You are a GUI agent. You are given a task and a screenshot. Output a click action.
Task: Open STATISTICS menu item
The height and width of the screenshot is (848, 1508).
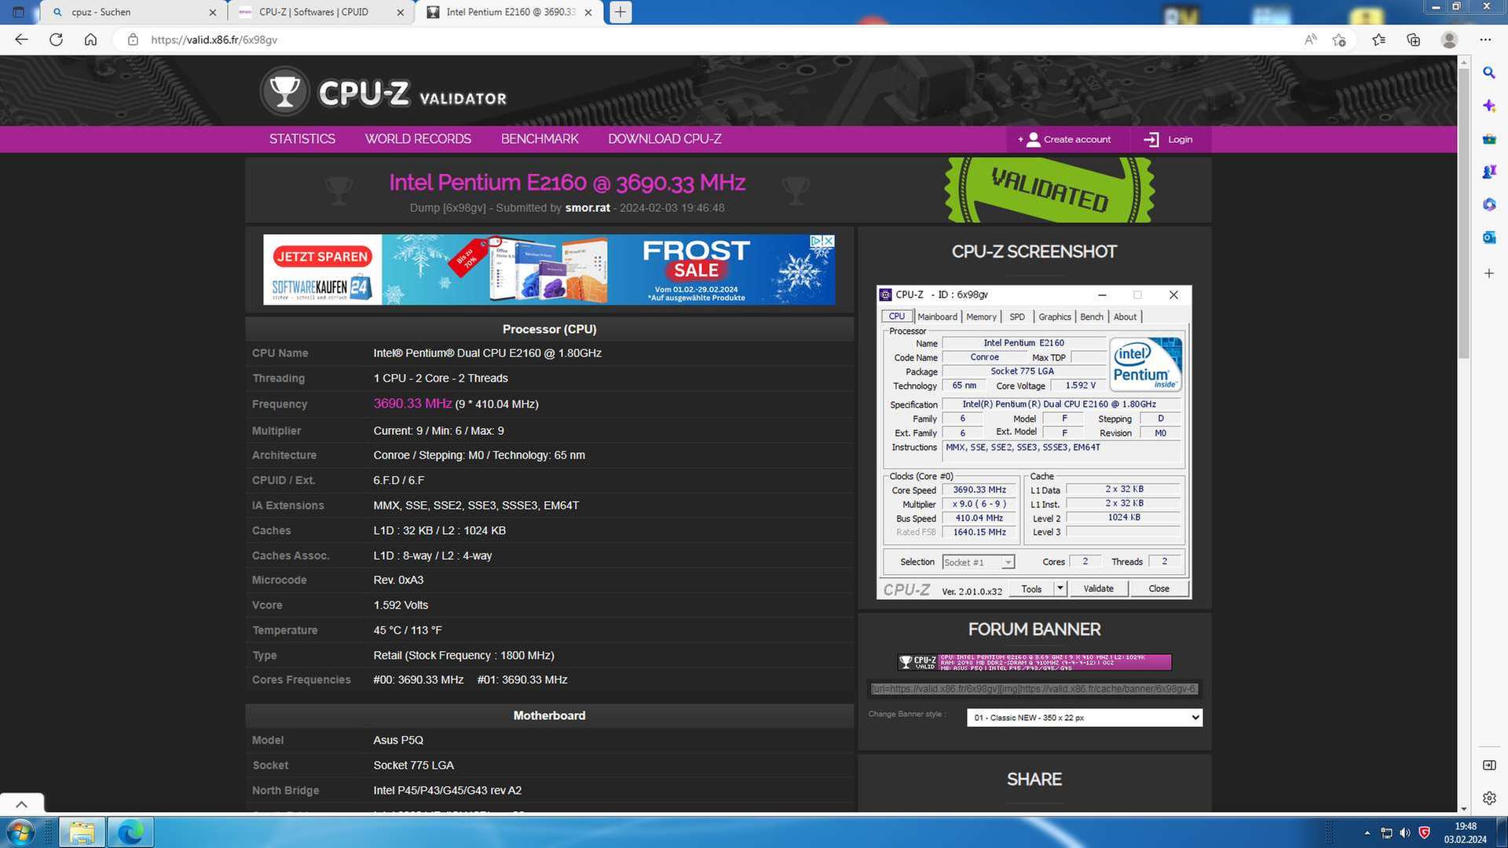(x=302, y=139)
